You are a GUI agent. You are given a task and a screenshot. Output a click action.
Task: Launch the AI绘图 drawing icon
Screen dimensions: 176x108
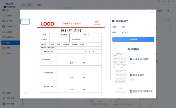pos(4,32)
